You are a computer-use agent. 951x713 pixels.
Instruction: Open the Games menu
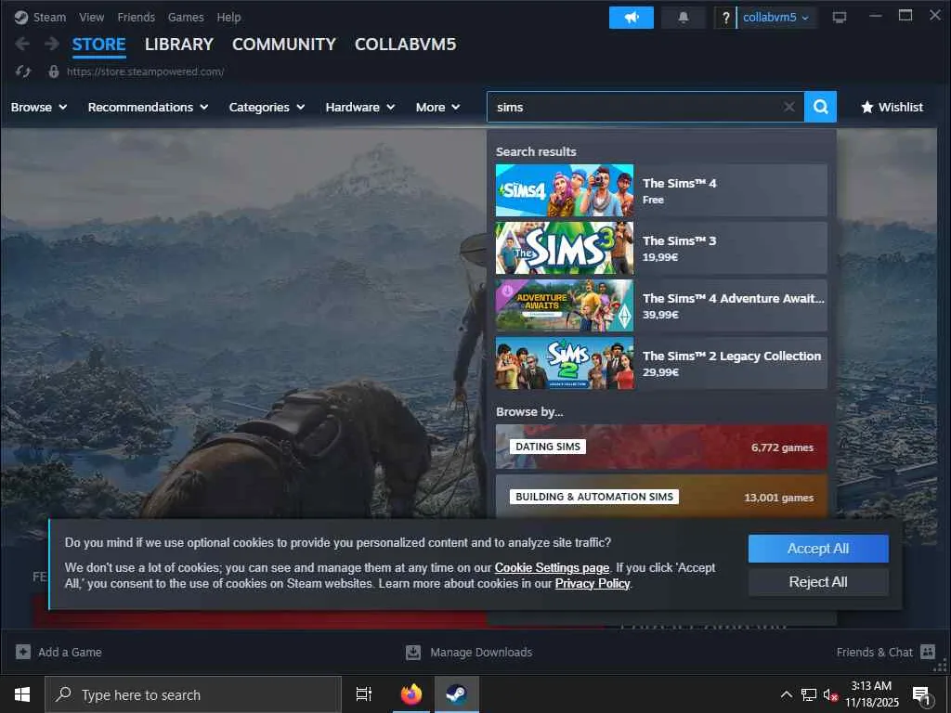pos(186,17)
